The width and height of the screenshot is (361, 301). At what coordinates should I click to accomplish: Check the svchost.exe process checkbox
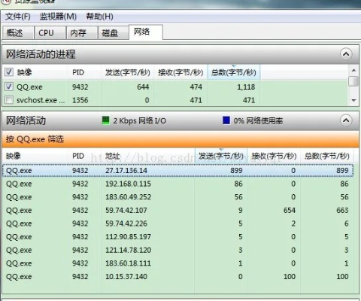click(x=9, y=100)
